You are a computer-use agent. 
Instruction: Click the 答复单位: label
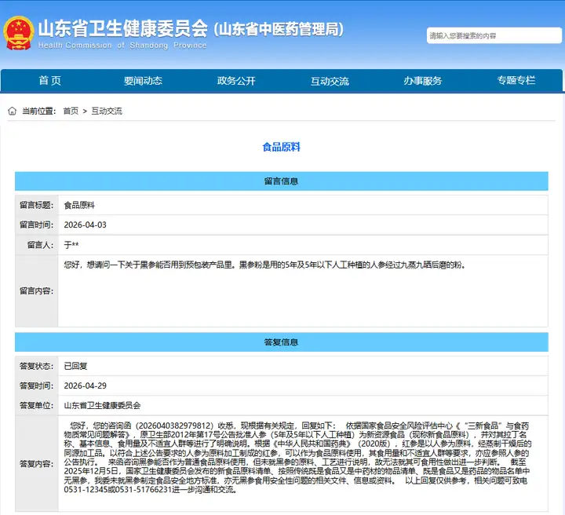[x=36, y=405]
